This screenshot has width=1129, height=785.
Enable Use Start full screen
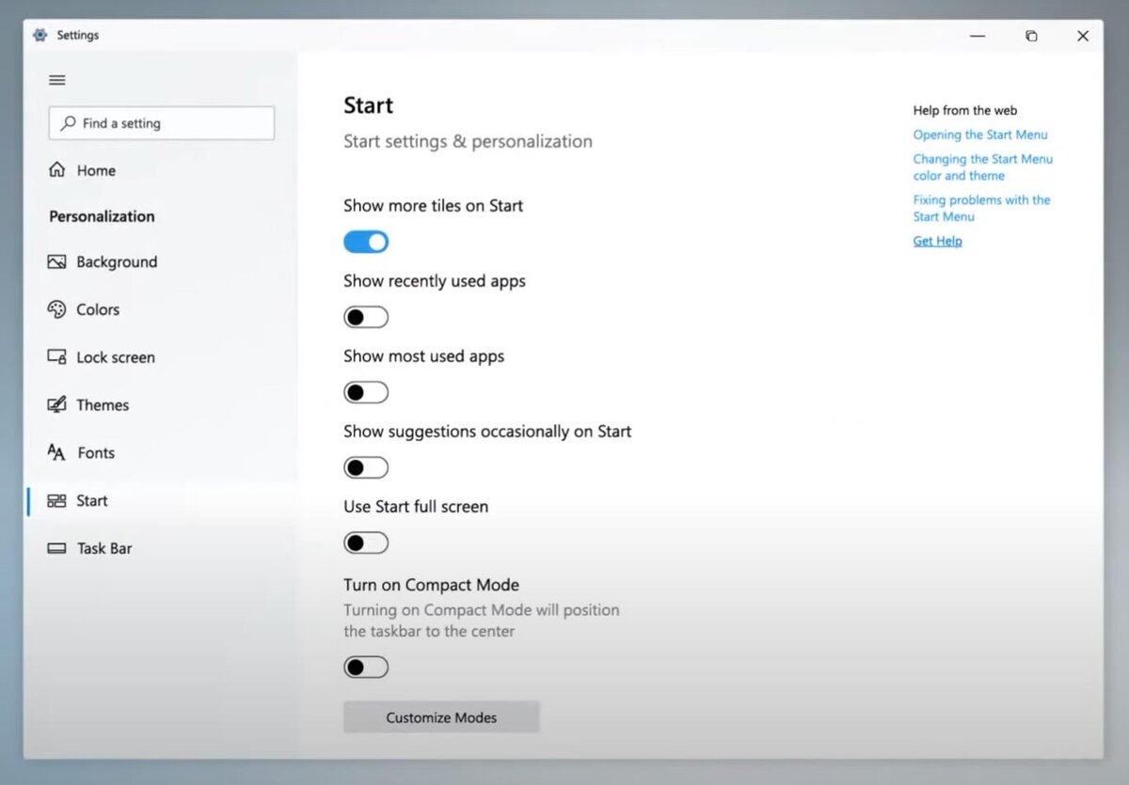tap(366, 542)
